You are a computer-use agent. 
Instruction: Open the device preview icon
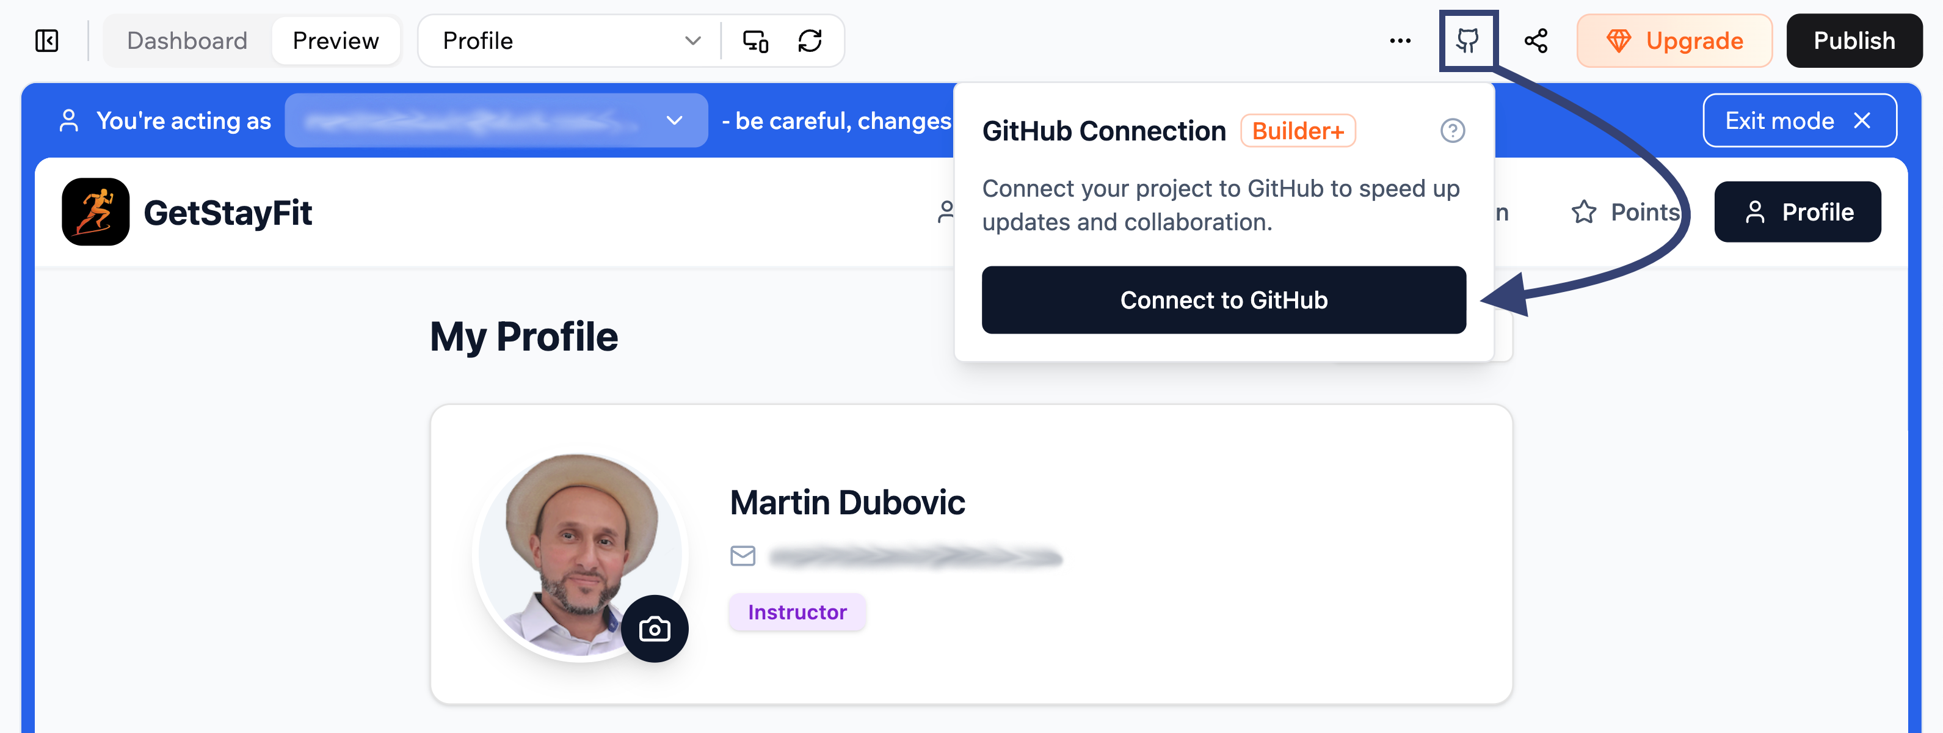754,41
